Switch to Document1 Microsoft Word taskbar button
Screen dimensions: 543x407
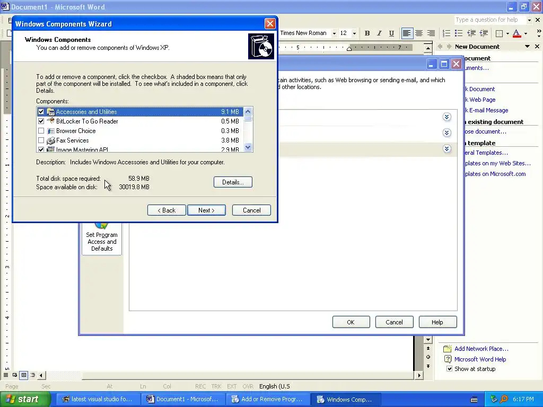click(x=182, y=399)
